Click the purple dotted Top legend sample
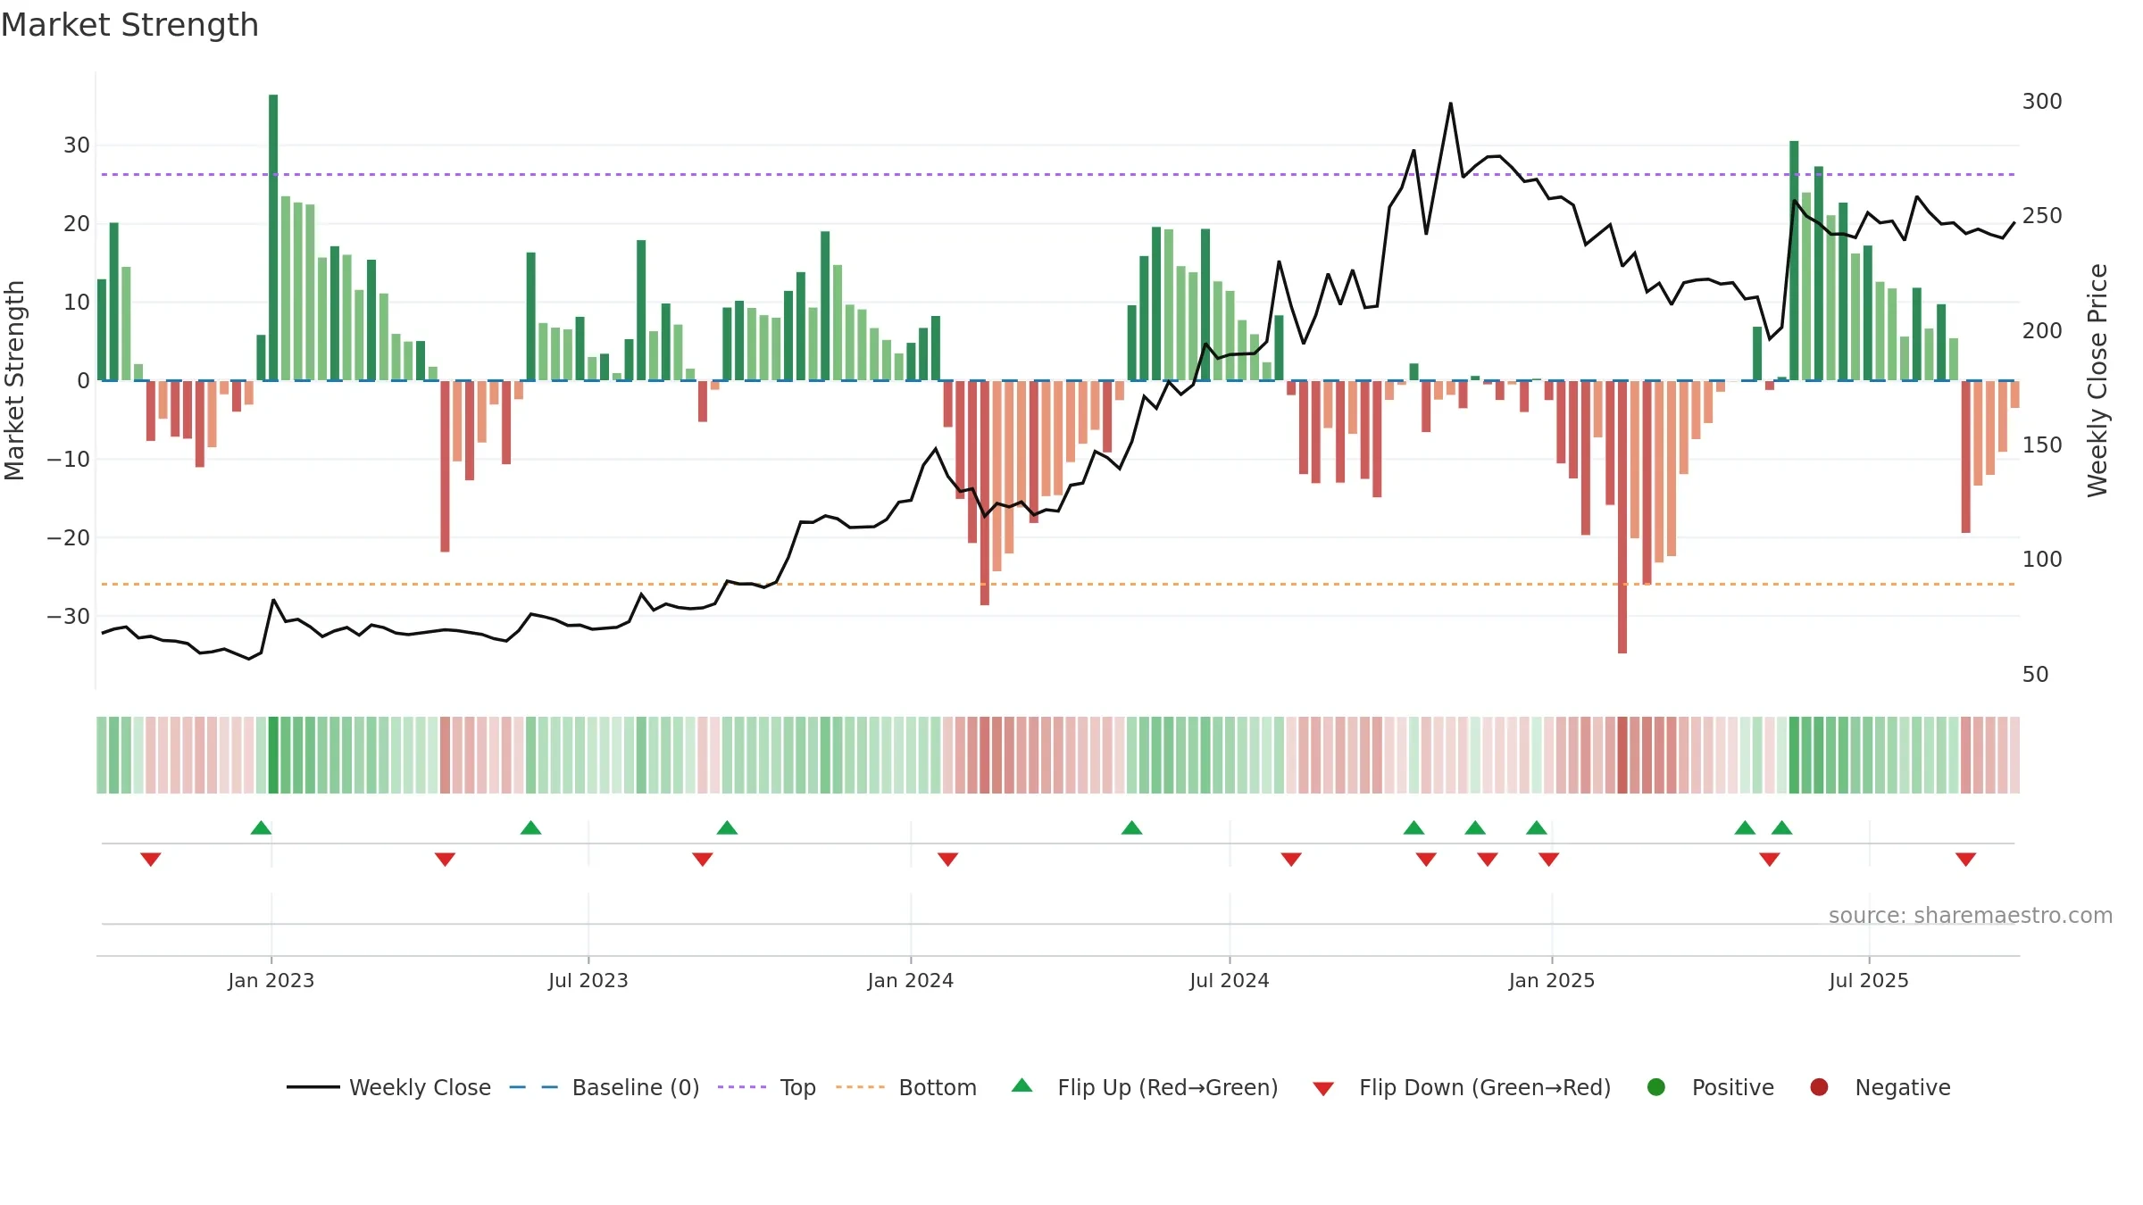This screenshot has width=2143, height=1205. 742,1087
